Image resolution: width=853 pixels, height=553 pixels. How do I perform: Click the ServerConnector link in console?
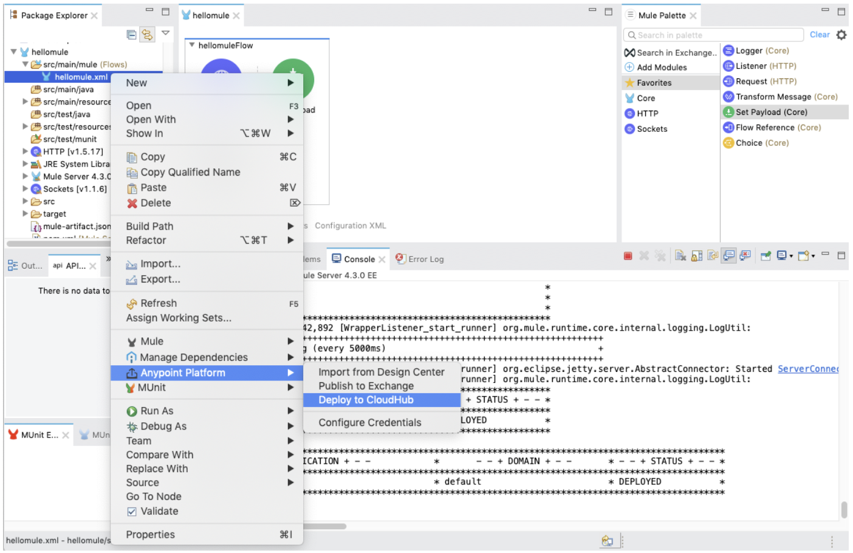(808, 369)
